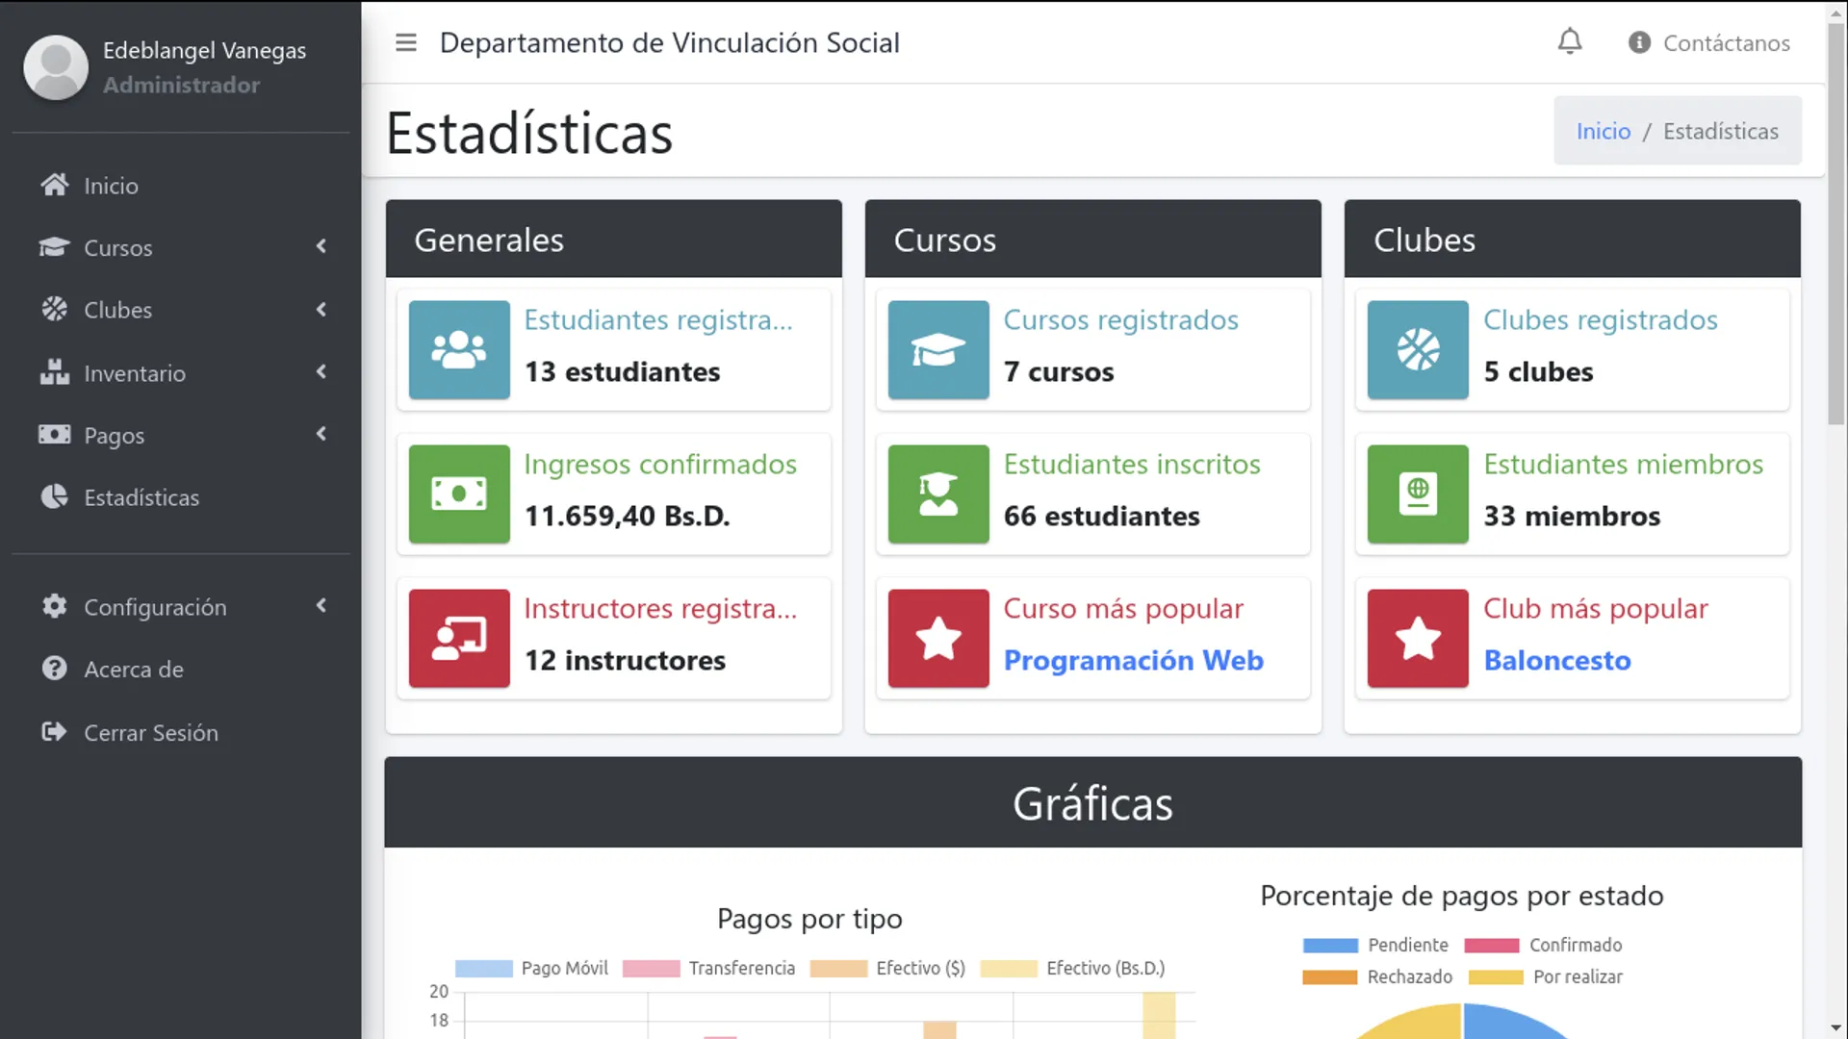This screenshot has height=1039, width=1848.
Task: Open Configuración in the sidebar
Action: tap(181, 607)
